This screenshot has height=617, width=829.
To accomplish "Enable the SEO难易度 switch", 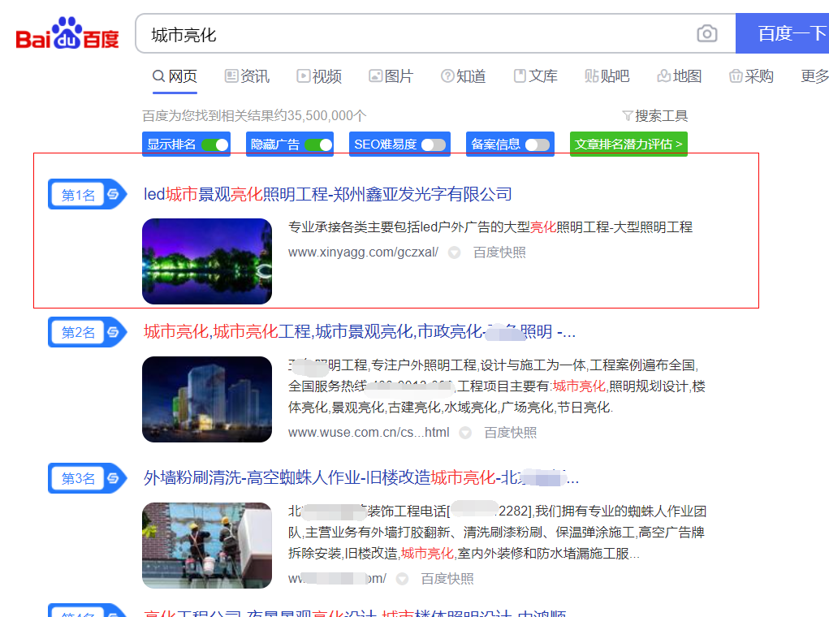I will pyautogui.click(x=434, y=145).
